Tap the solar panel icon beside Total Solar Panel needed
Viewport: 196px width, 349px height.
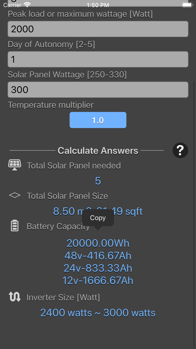point(14,165)
